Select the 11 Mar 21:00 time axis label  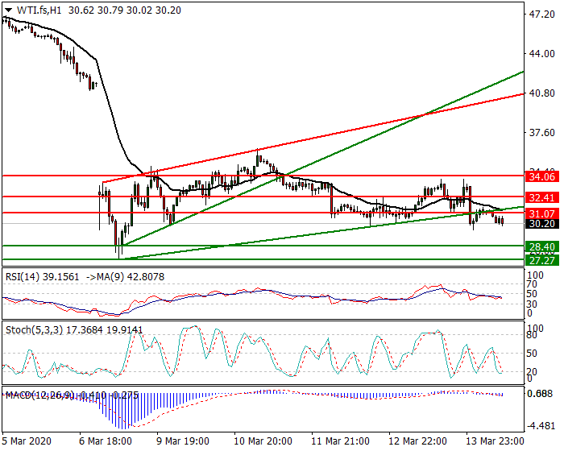point(340,441)
